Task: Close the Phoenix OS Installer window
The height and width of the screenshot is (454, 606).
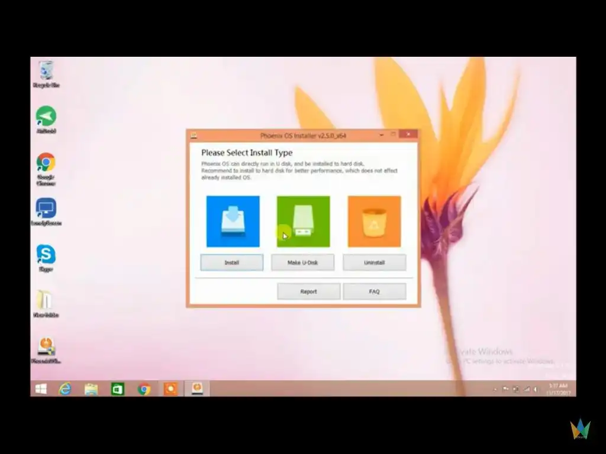Action: coord(408,134)
